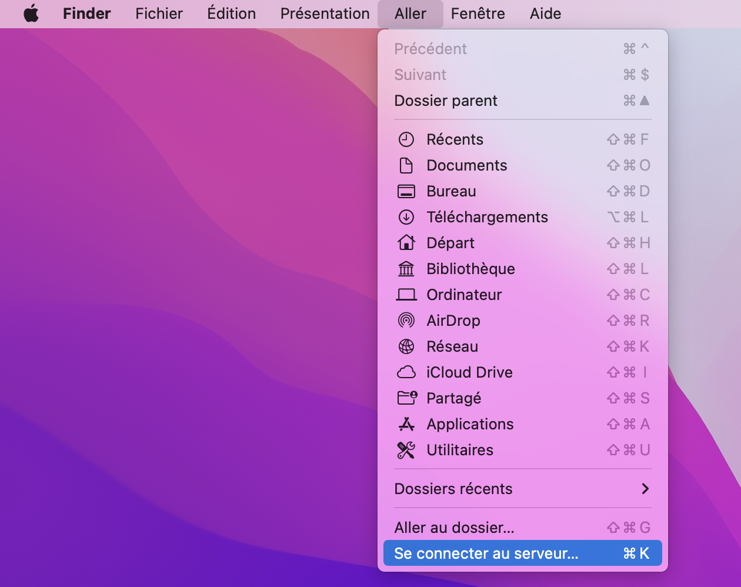Screen dimensions: 741x587
Task: Click the Départ label
Action: (x=450, y=243)
